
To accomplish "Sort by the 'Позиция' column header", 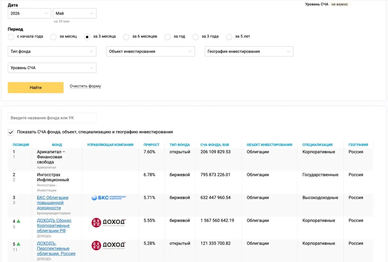I will click(21, 145).
